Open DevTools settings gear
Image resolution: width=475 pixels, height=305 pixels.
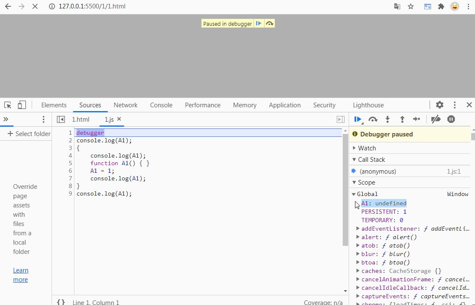tap(440, 105)
